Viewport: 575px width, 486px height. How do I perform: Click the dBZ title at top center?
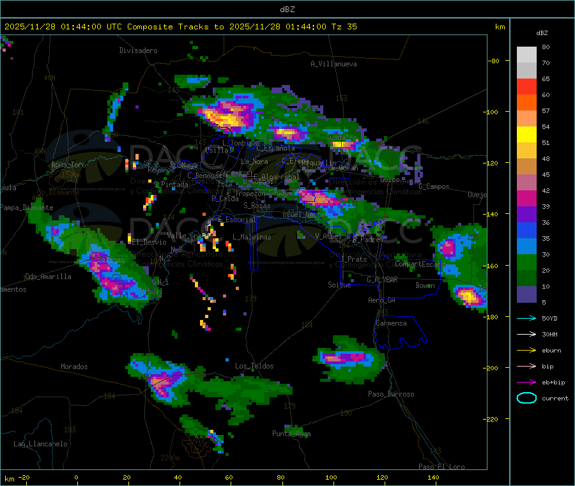coord(287,10)
